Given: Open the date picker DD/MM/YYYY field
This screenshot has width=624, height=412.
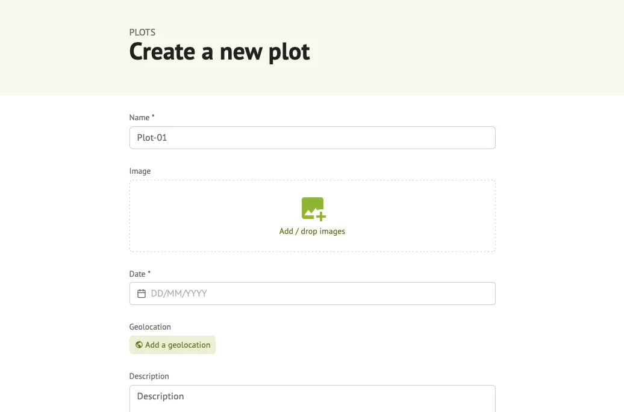Looking at the screenshot, I should point(319,294).
